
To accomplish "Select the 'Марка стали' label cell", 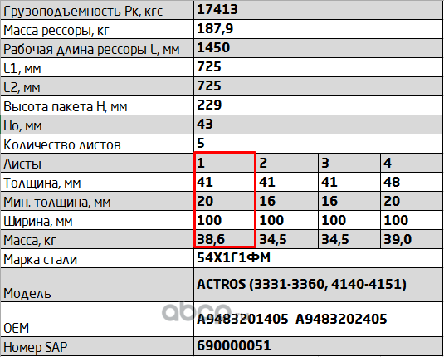I will pyautogui.click(x=97, y=258).
